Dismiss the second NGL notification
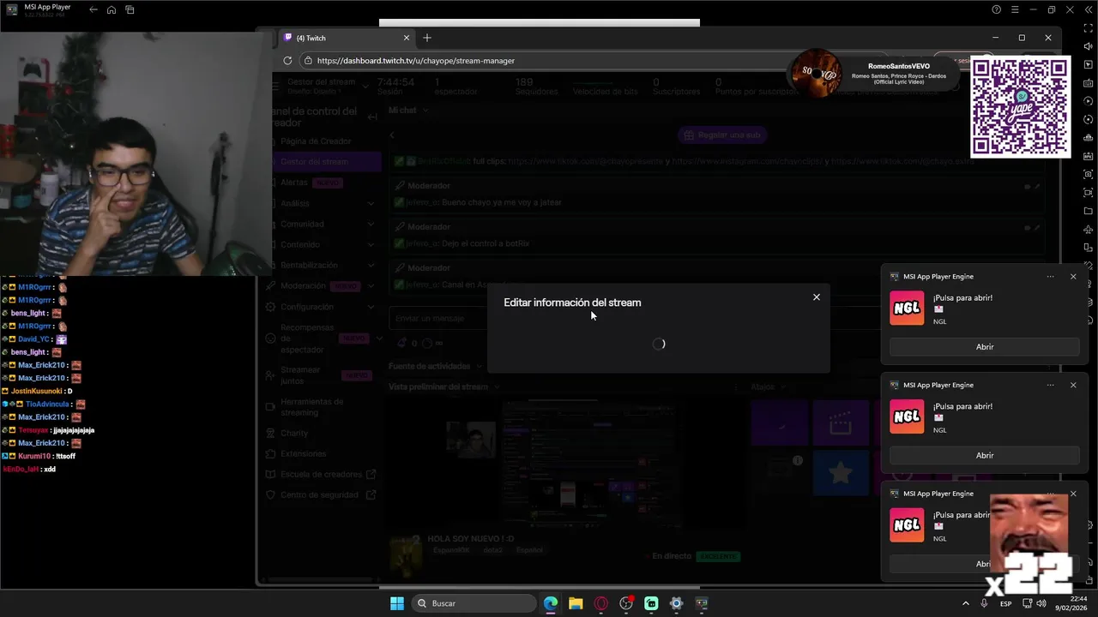The height and width of the screenshot is (617, 1098). pyautogui.click(x=1073, y=386)
